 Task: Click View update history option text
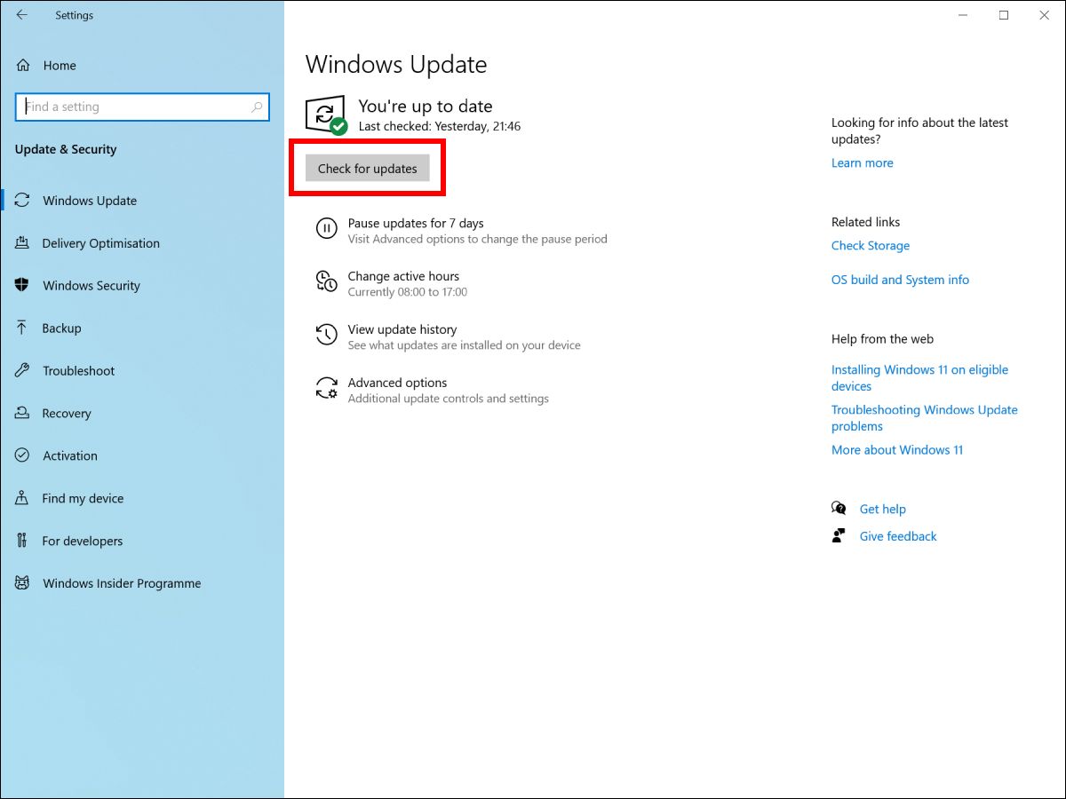click(x=402, y=329)
